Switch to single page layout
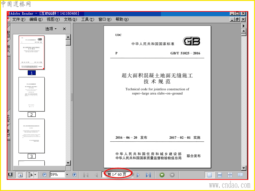Screen dimensions: 255x191 [x=209, y=175]
